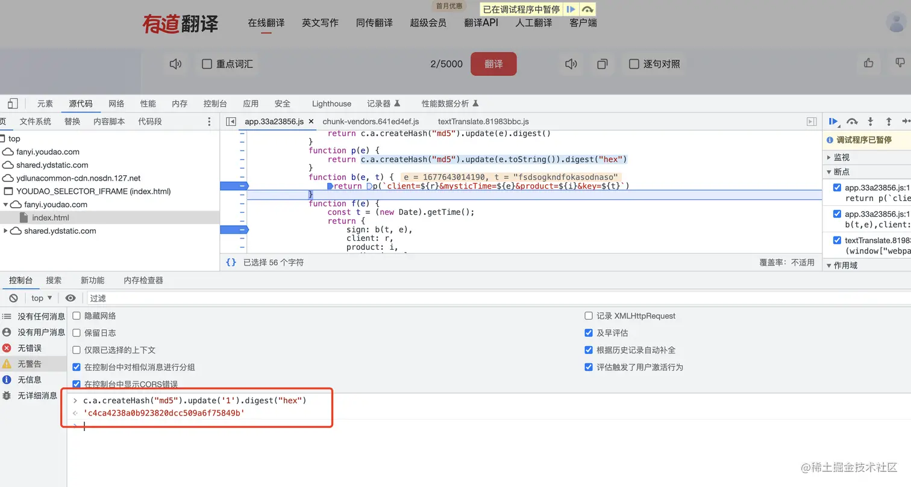Uncheck 及早评估 checkbox
Image resolution: width=911 pixels, height=487 pixels.
[589, 333]
